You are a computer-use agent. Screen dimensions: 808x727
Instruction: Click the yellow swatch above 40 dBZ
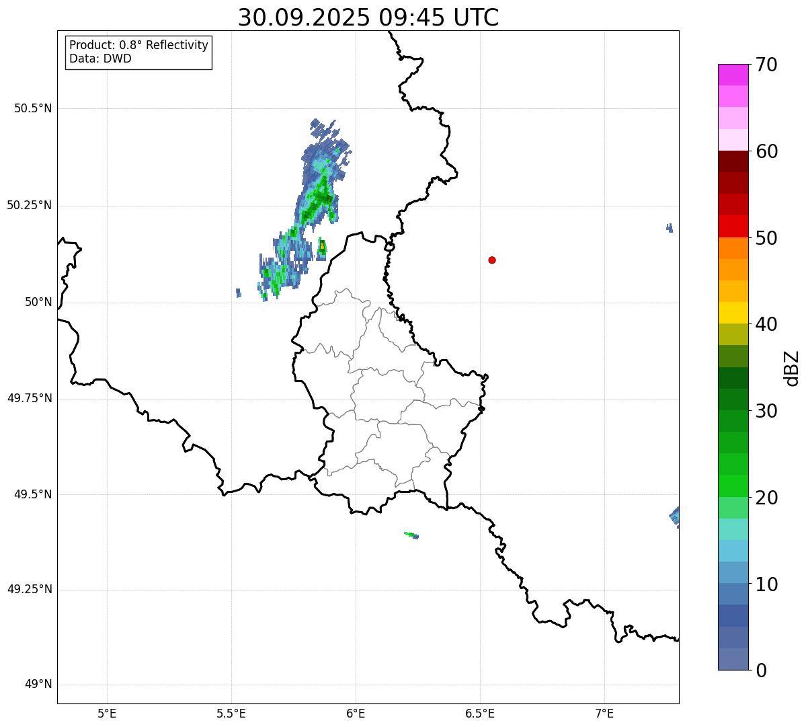(733, 313)
